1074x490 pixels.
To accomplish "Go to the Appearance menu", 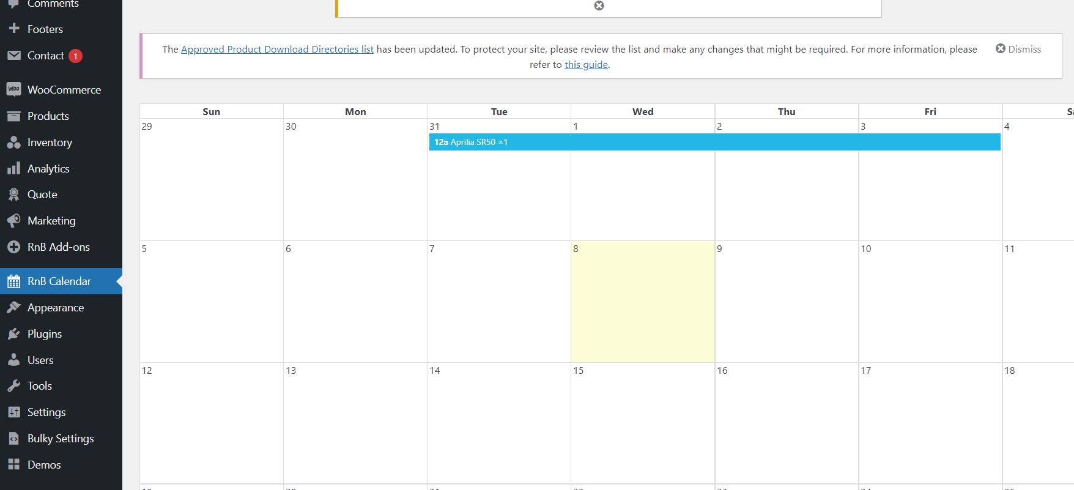I will pyautogui.click(x=56, y=308).
